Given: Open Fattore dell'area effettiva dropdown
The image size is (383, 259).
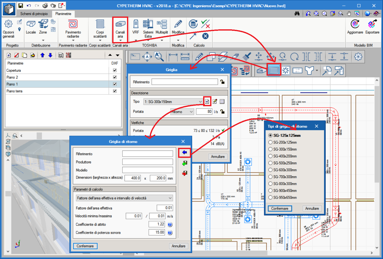Looking at the screenshot, I should click(x=124, y=198).
